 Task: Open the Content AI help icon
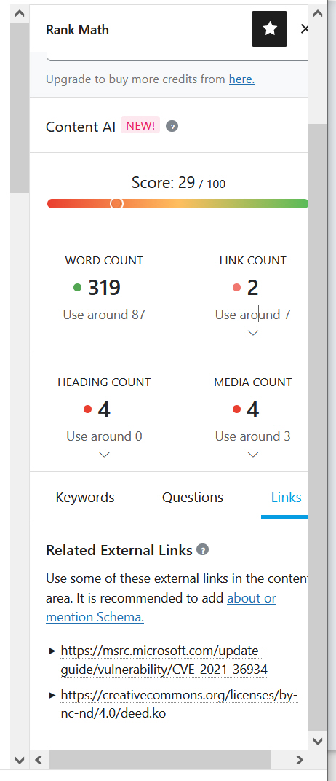tap(172, 127)
